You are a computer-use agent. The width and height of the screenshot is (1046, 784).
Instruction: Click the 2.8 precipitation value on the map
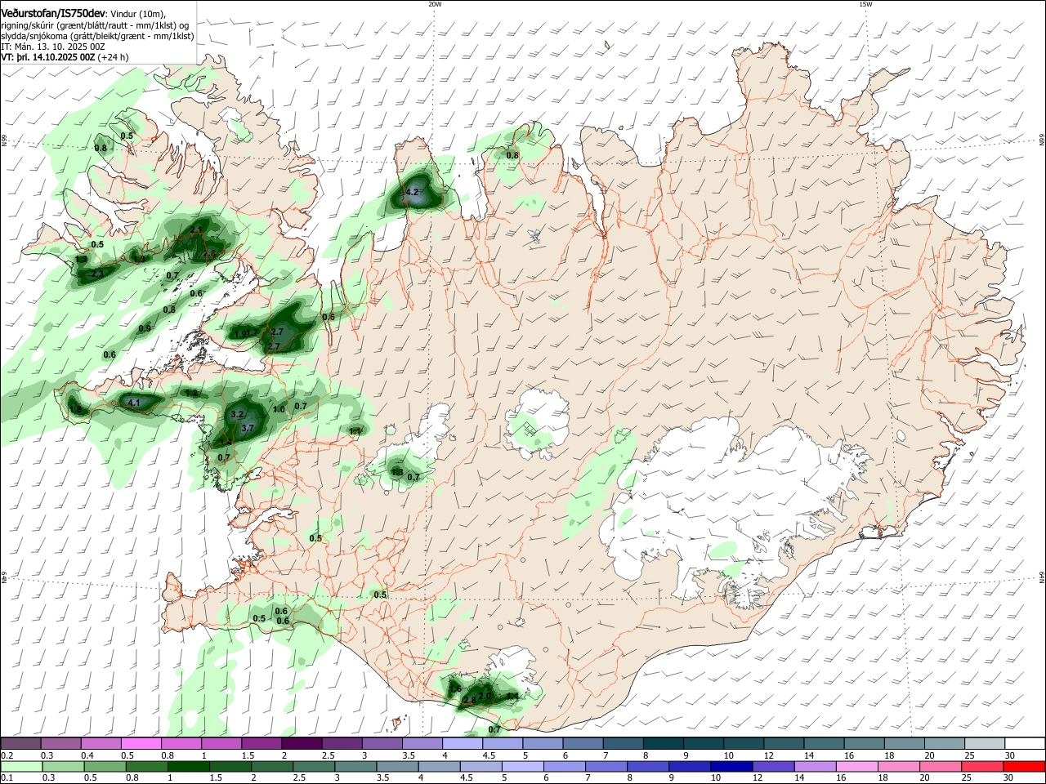(x=469, y=701)
